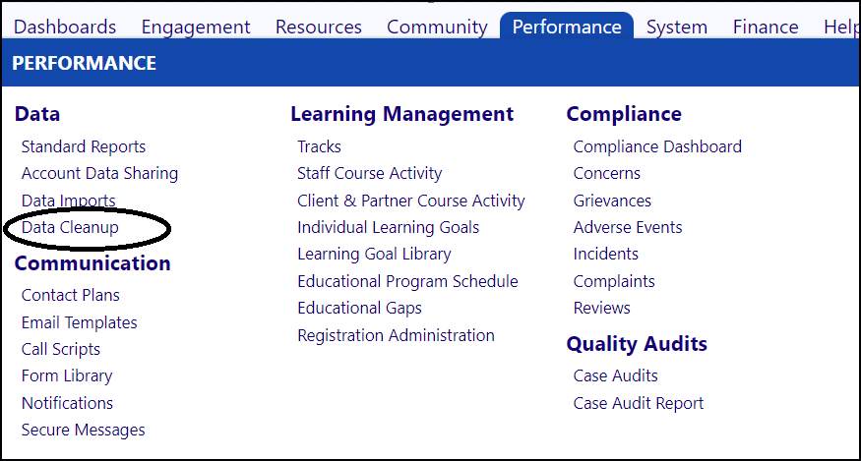
Task: Open the Compliance Dashboard
Action: [657, 146]
